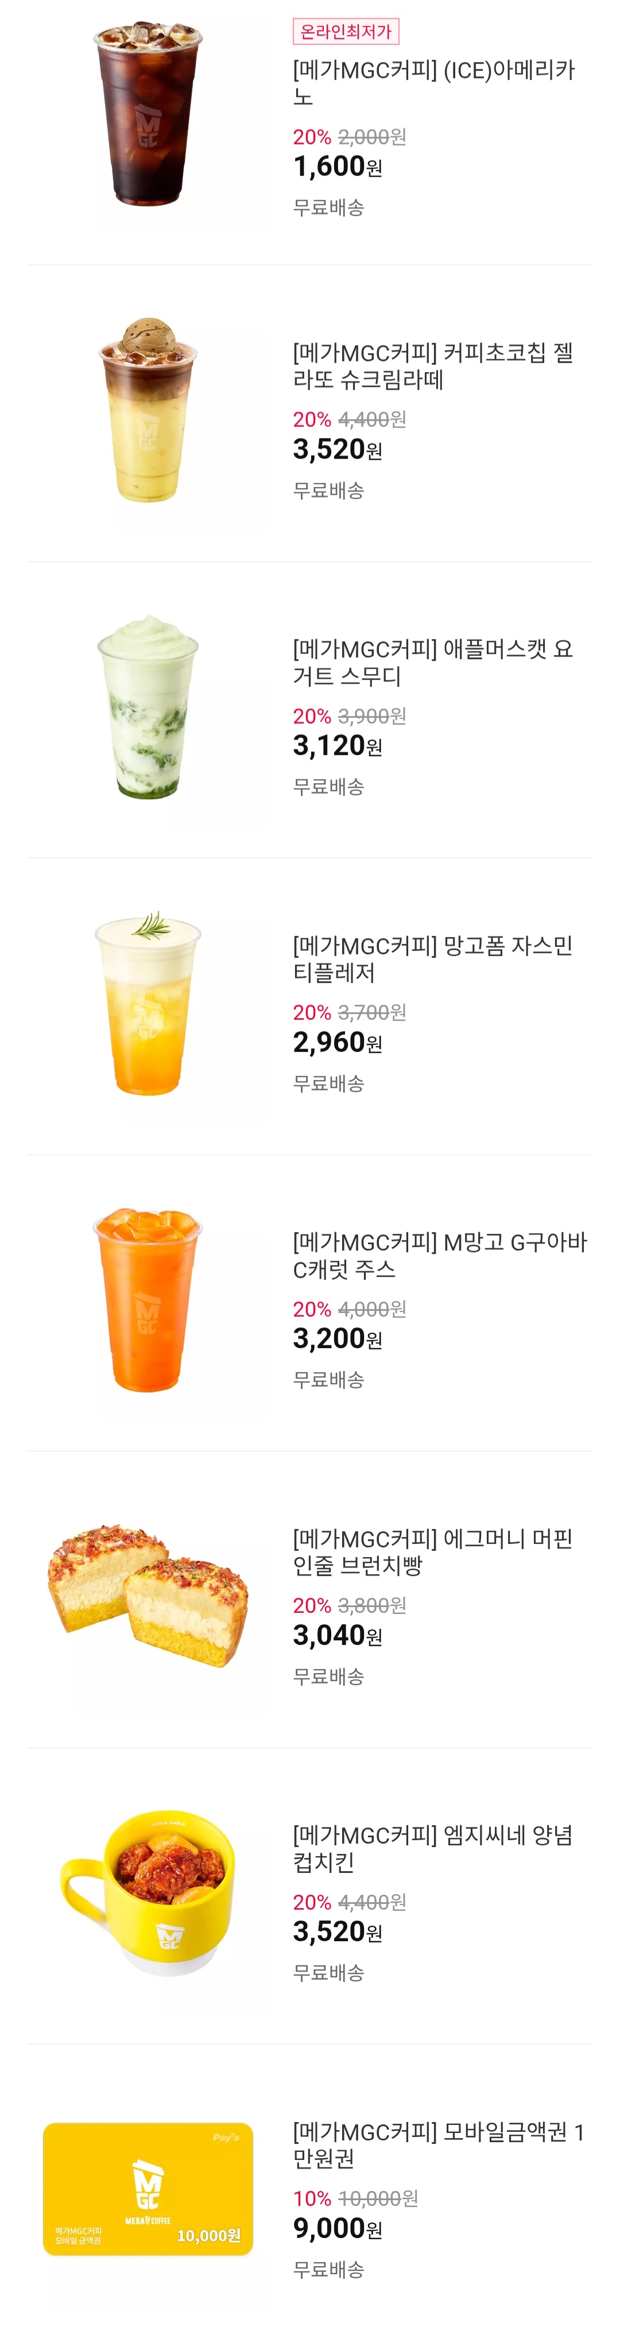Open 에그머니 머핀 인줄 브런치빵 title
Image resolution: width=620 pixels, height=2350 pixels.
point(433,1552)
